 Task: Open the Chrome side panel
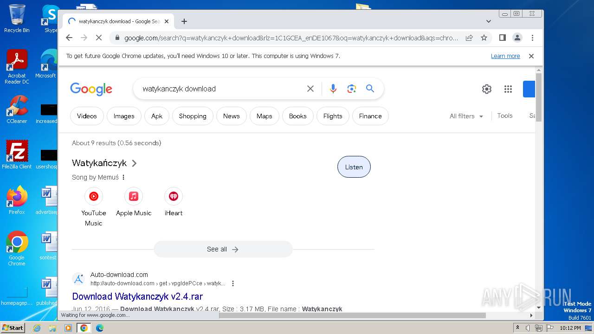[x=502, y=38]
